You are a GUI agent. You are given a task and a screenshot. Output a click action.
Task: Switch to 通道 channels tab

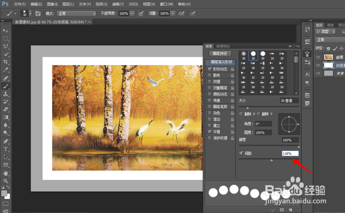(330, 25)
